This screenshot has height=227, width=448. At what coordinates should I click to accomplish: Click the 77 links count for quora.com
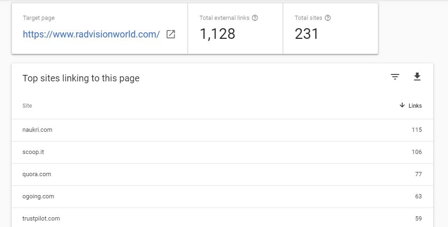(418, 174)
